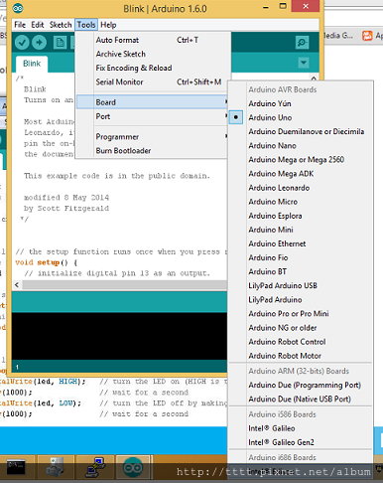This screenshot has width=383, height=483.
Task: Open the Edit menu
Action: pyautogui.click(x=38, y=25)
